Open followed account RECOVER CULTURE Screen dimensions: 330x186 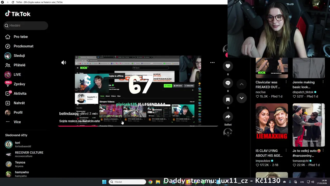pyautogui.click(x=24, y=154)
